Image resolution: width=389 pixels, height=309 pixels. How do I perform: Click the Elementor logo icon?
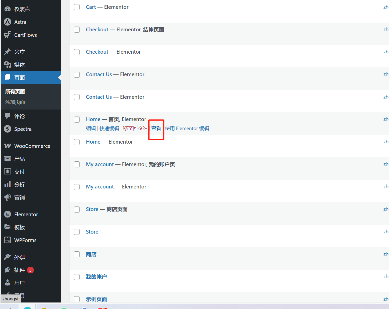pos(8,214)
